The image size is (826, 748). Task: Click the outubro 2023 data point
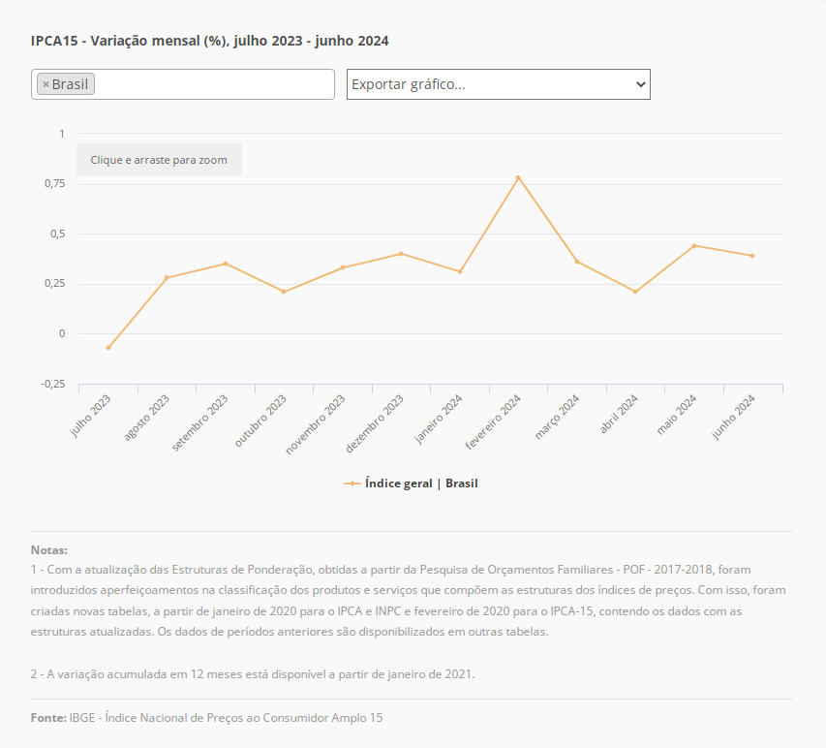(x=284, y=292)
